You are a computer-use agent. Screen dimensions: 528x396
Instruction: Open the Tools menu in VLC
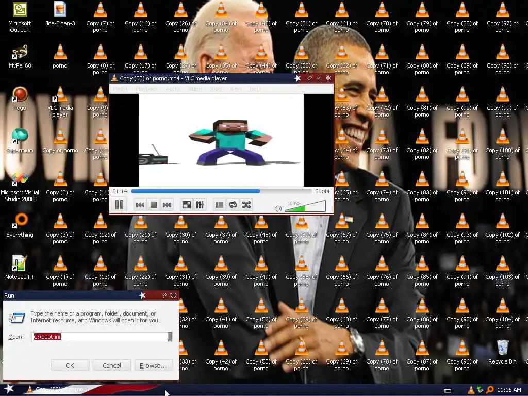[216, 89]
